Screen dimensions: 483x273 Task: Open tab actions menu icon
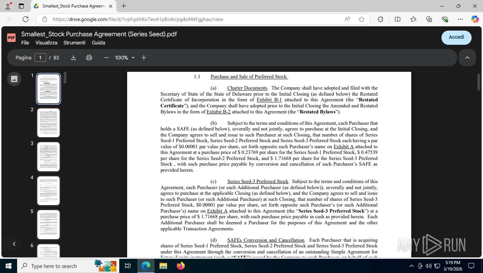(x=21, y=6)
